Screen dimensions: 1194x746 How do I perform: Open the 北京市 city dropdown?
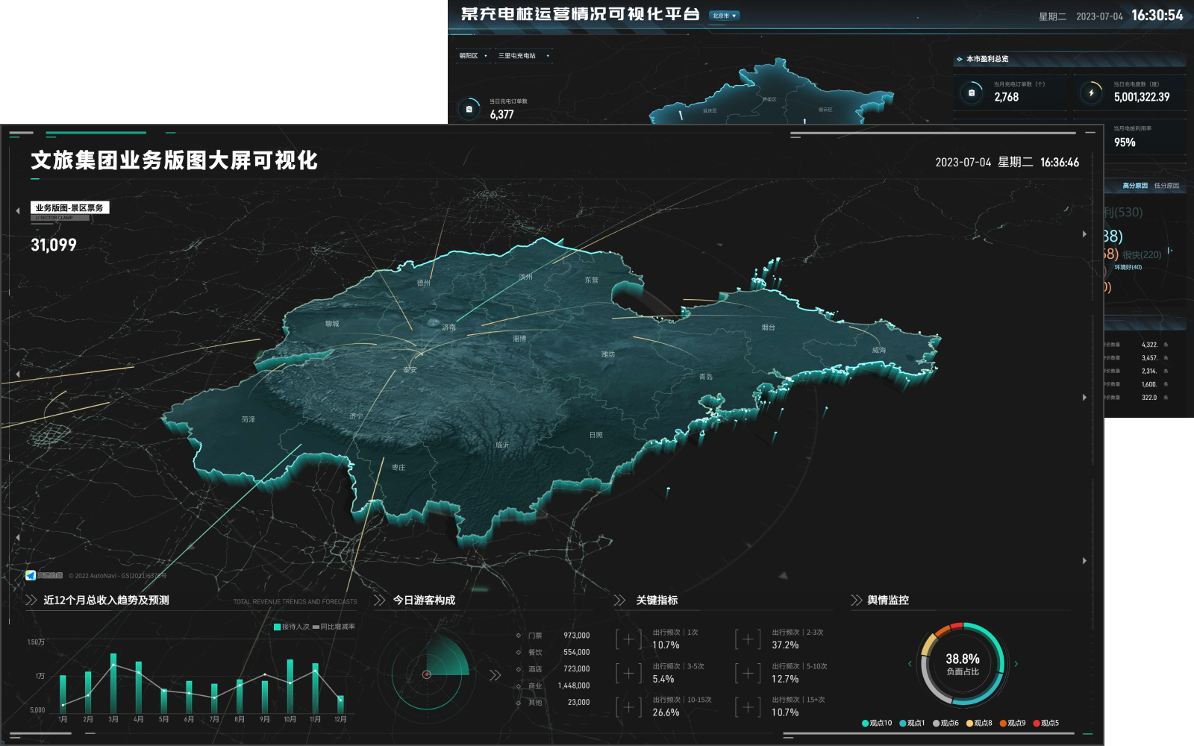[x=724, y=16]
